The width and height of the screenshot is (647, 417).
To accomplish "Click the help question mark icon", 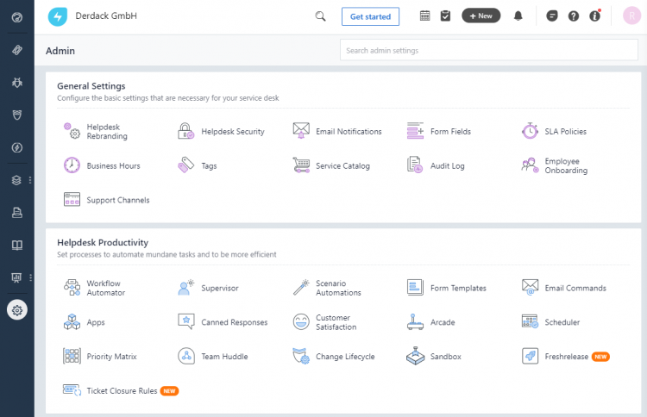I will coord(573,16).
